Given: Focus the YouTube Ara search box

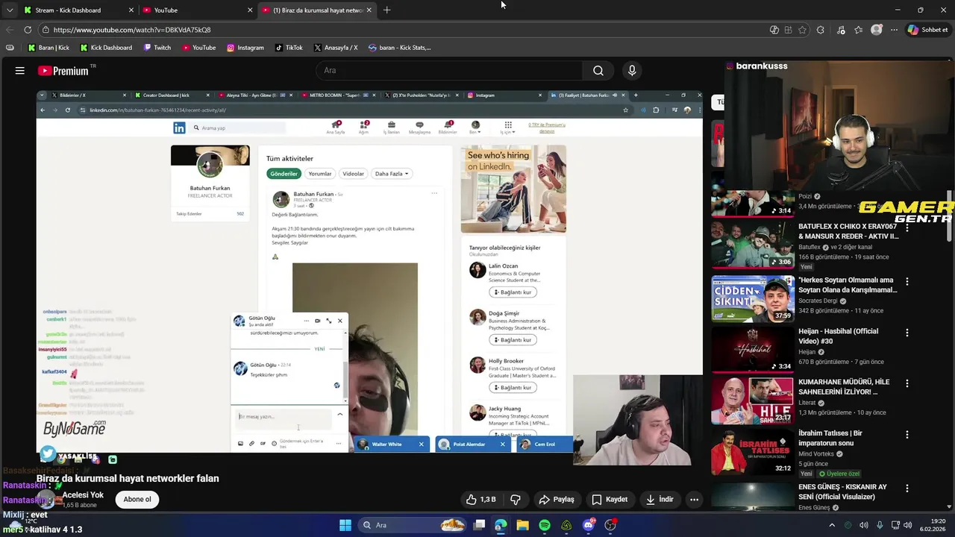Looking at the screenshot, I should coord(449,70).
